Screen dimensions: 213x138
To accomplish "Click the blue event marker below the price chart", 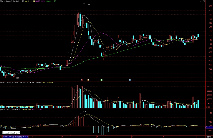I will [130, 80].
